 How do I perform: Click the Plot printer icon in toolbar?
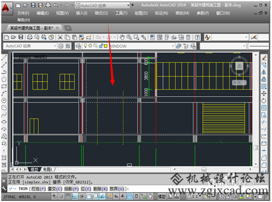click(30, 37)
